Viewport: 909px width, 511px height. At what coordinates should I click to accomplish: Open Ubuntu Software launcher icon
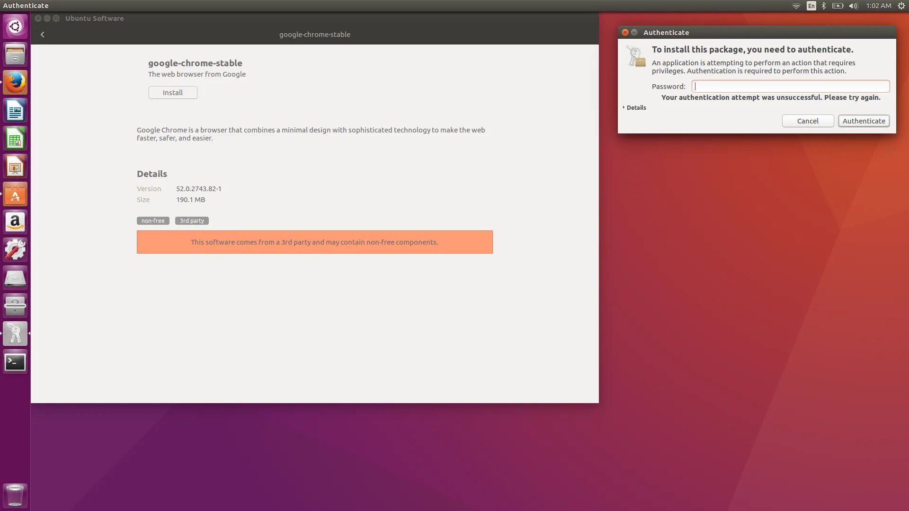pyautogui.click(x=15, y=194)
